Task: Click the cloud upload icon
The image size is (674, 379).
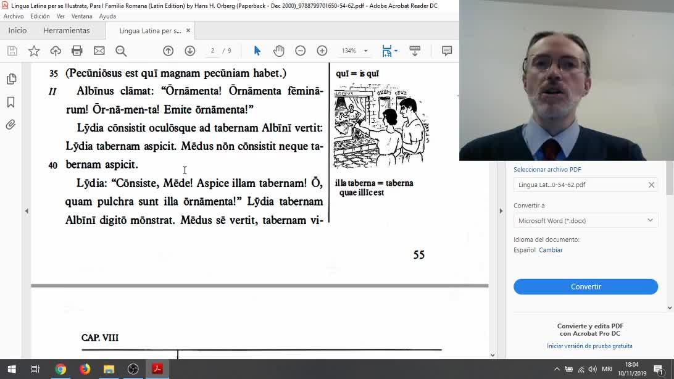Action: [x=56, y=51]
